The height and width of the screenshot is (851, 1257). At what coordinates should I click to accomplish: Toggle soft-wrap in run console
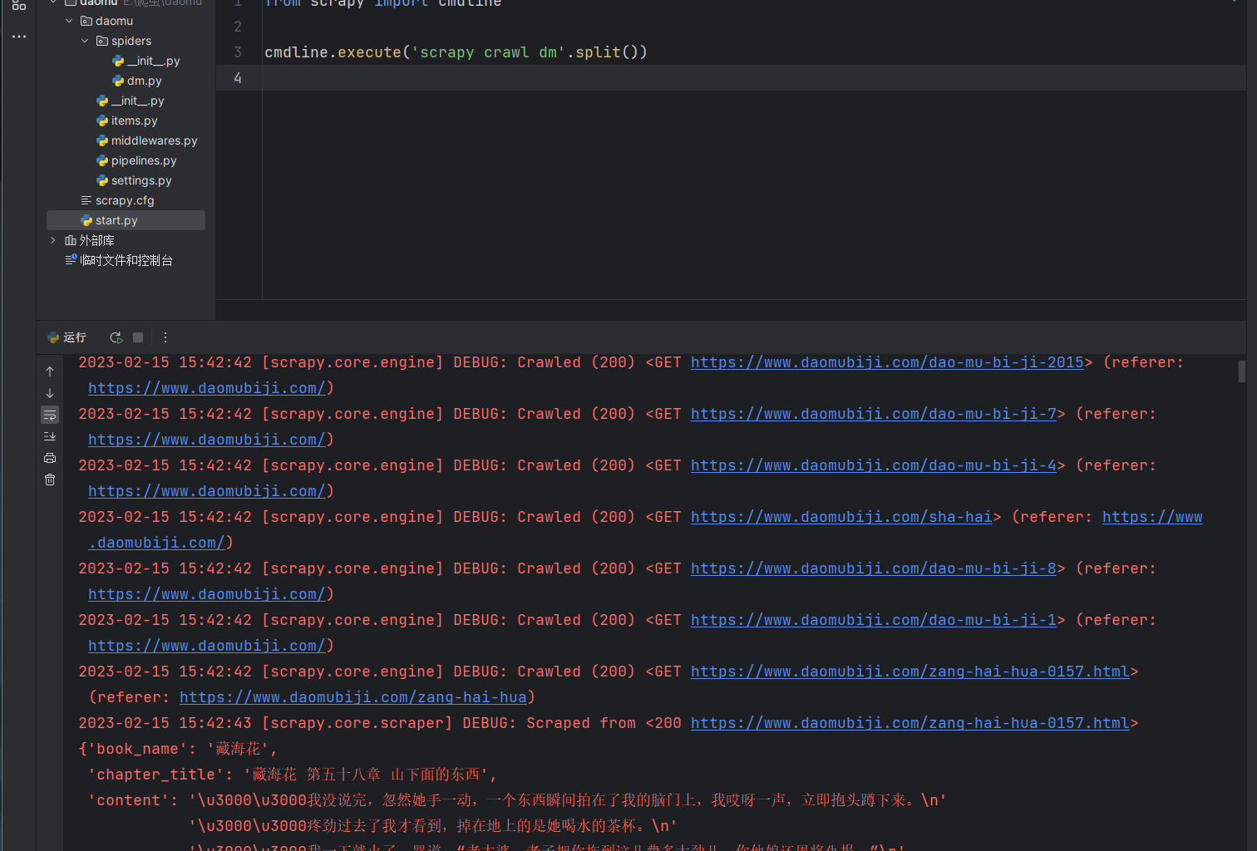point(50,415)
